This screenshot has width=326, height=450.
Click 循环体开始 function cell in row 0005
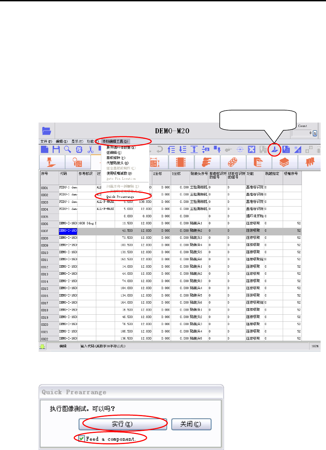coord(255,216)
